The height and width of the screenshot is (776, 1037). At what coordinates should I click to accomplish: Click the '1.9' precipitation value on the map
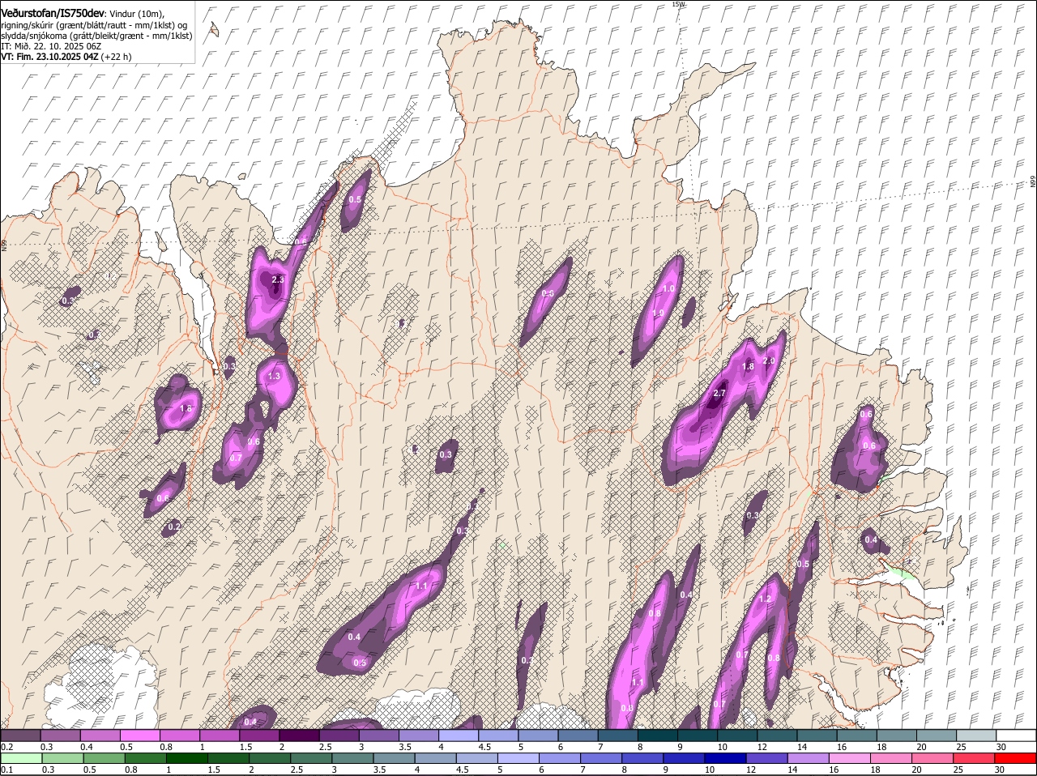[x=658, y=313]
